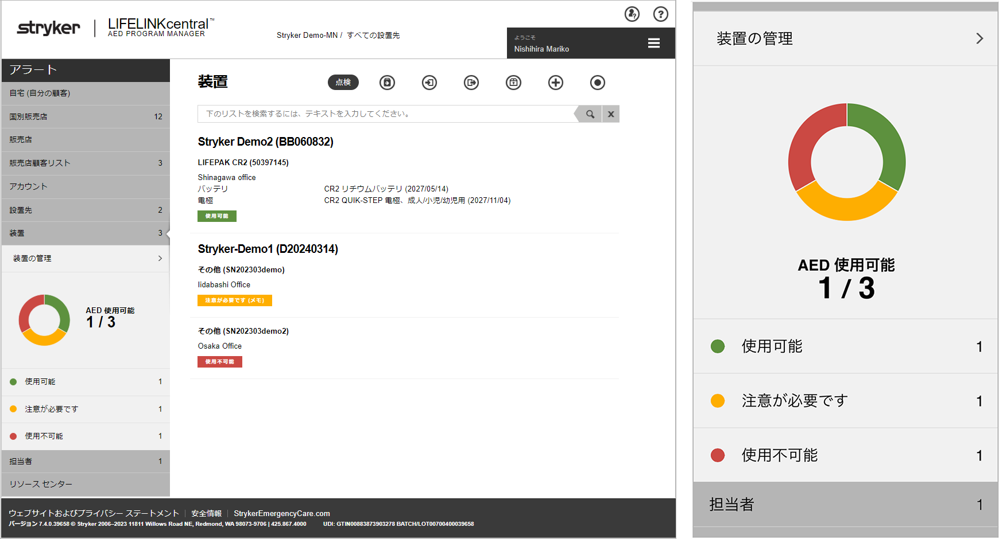Open アカウント sidebar item
This screenshot has width=999, height=539.
(x=86, y=186)
